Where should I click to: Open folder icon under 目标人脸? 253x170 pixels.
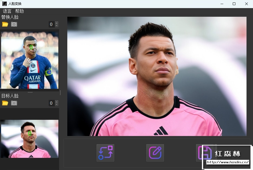point(5,103)
